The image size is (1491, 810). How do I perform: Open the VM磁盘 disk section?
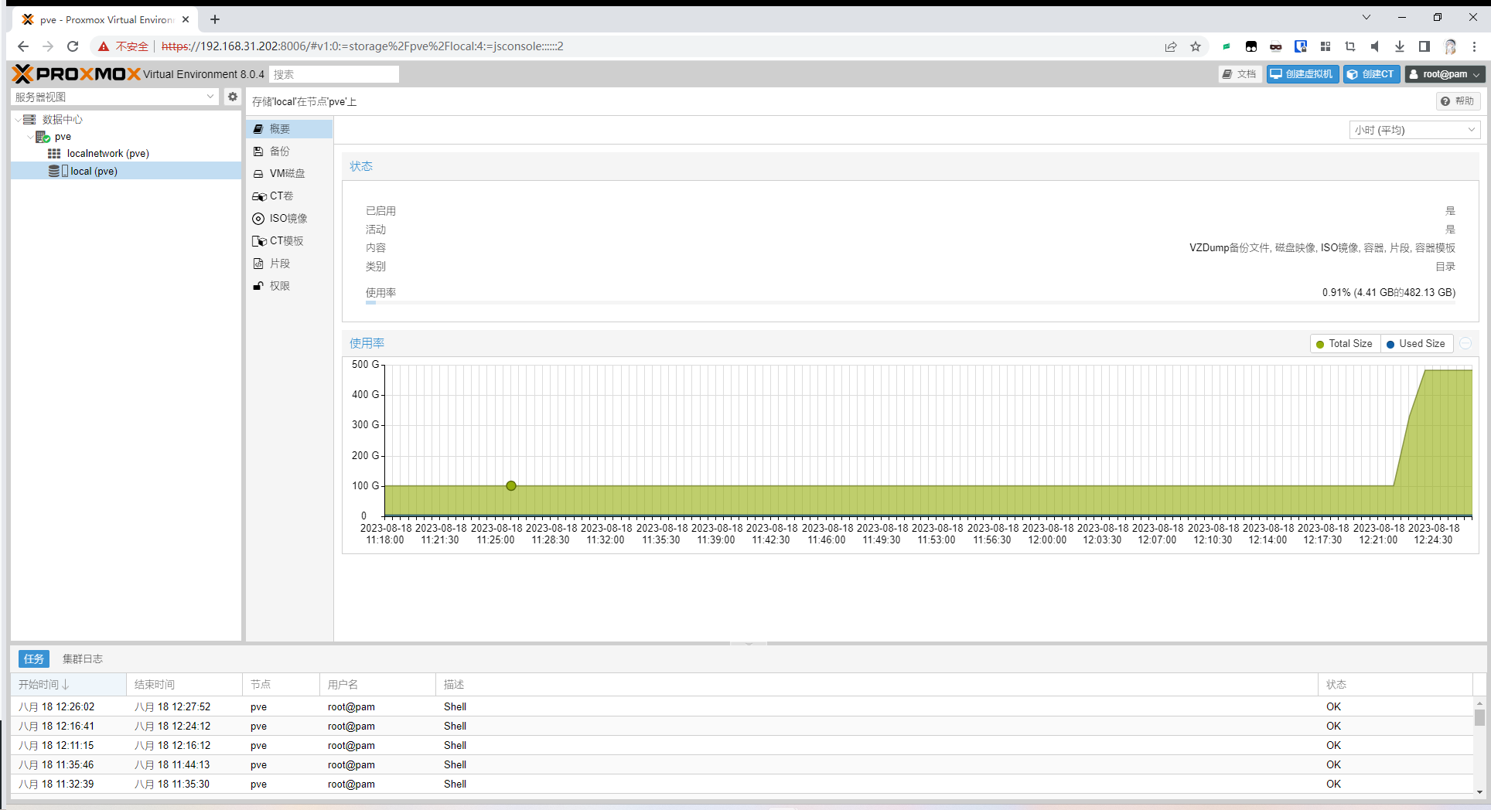[x=286, y=174]
